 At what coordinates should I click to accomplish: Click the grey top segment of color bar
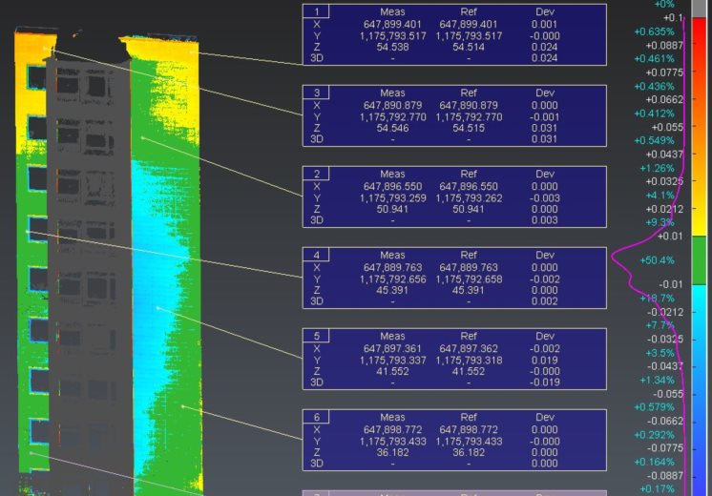(699, 9)
